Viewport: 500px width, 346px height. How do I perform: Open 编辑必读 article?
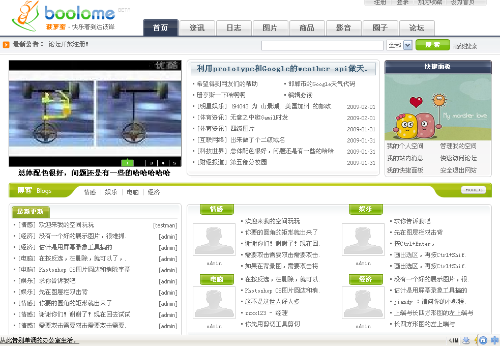tap(300, 95)
